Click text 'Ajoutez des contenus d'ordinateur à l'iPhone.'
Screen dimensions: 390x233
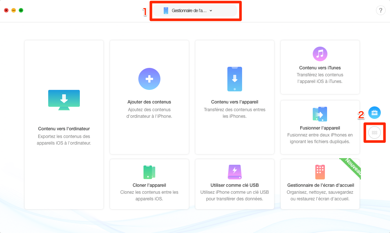[149, 113]
